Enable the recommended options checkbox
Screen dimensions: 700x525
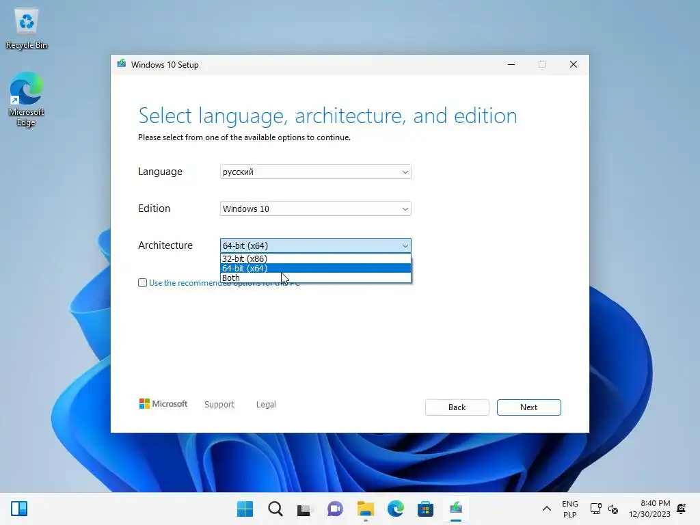(142, 282)
